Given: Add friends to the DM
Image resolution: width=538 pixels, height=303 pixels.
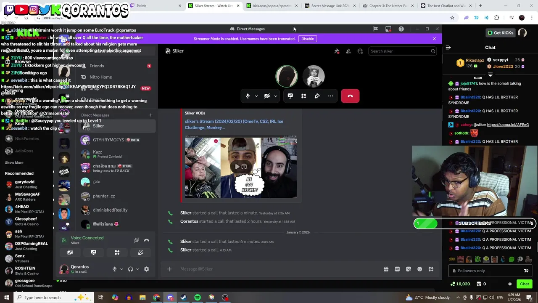Looking at the screenshot, I should (348, 51).
